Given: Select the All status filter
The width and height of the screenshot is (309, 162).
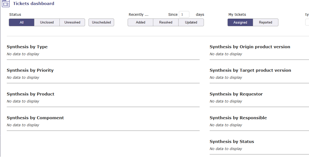Looking at the screenshot, I should (22, 22).
